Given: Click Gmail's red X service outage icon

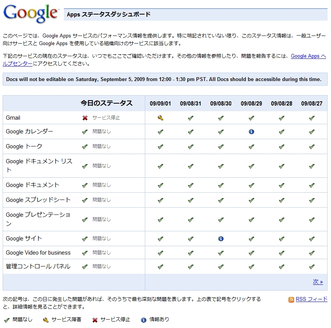Looking at the screenshot, I should pos(85,118).
